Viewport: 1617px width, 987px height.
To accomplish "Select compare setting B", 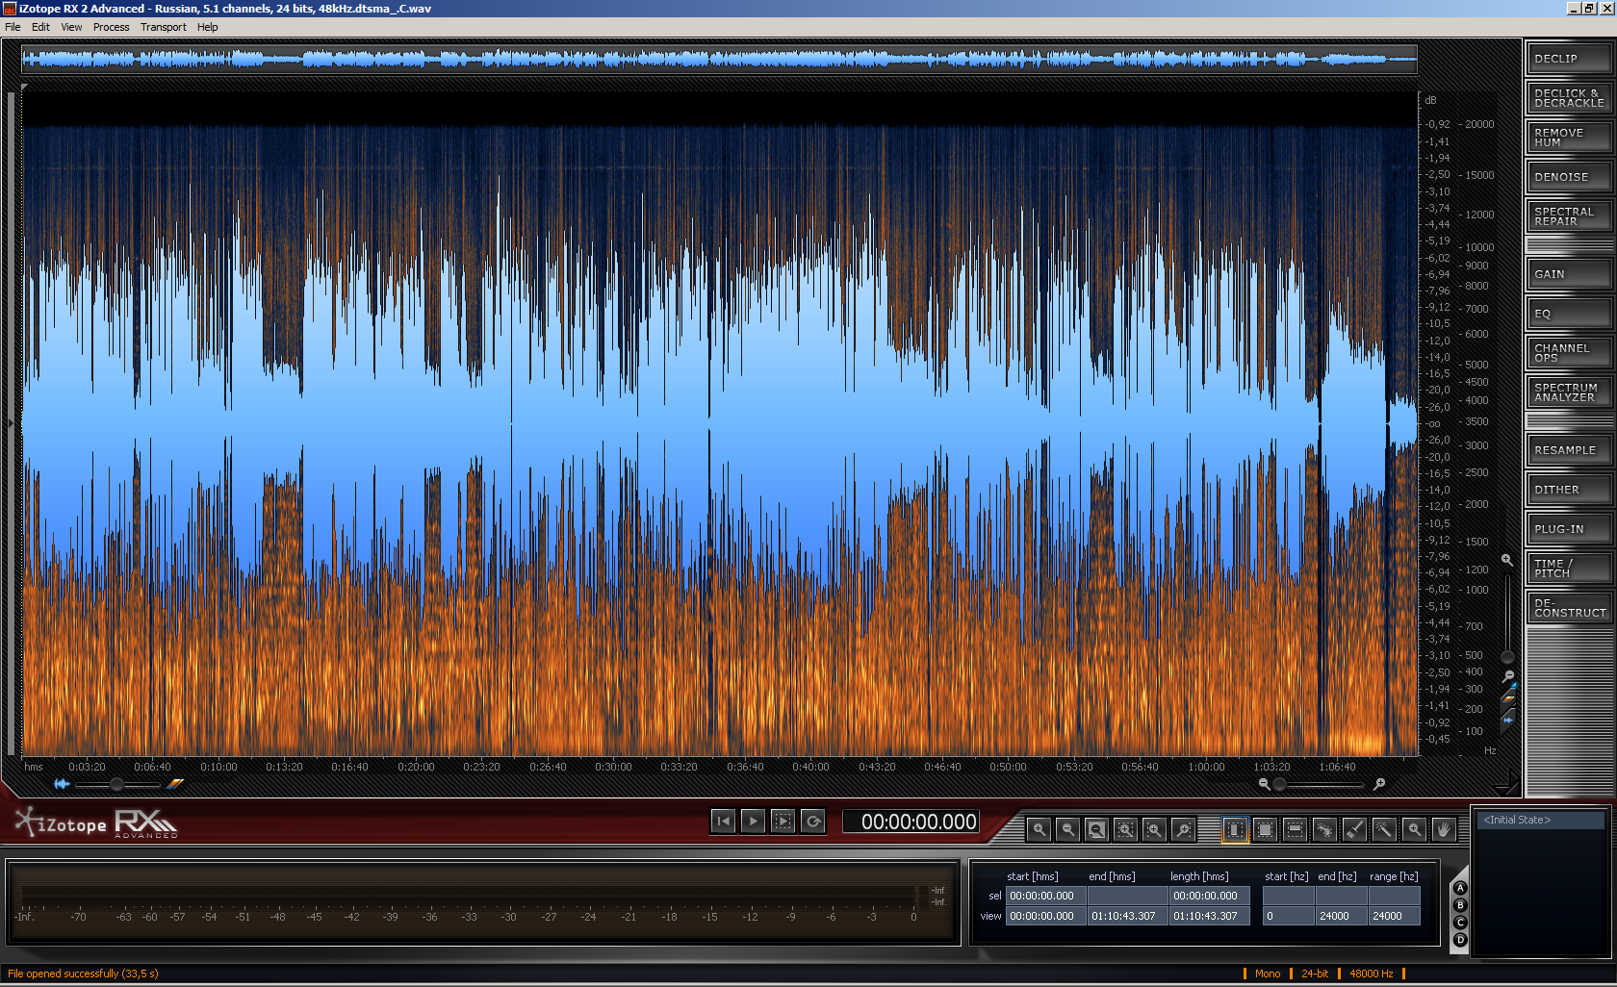I will pos(1460,905).
